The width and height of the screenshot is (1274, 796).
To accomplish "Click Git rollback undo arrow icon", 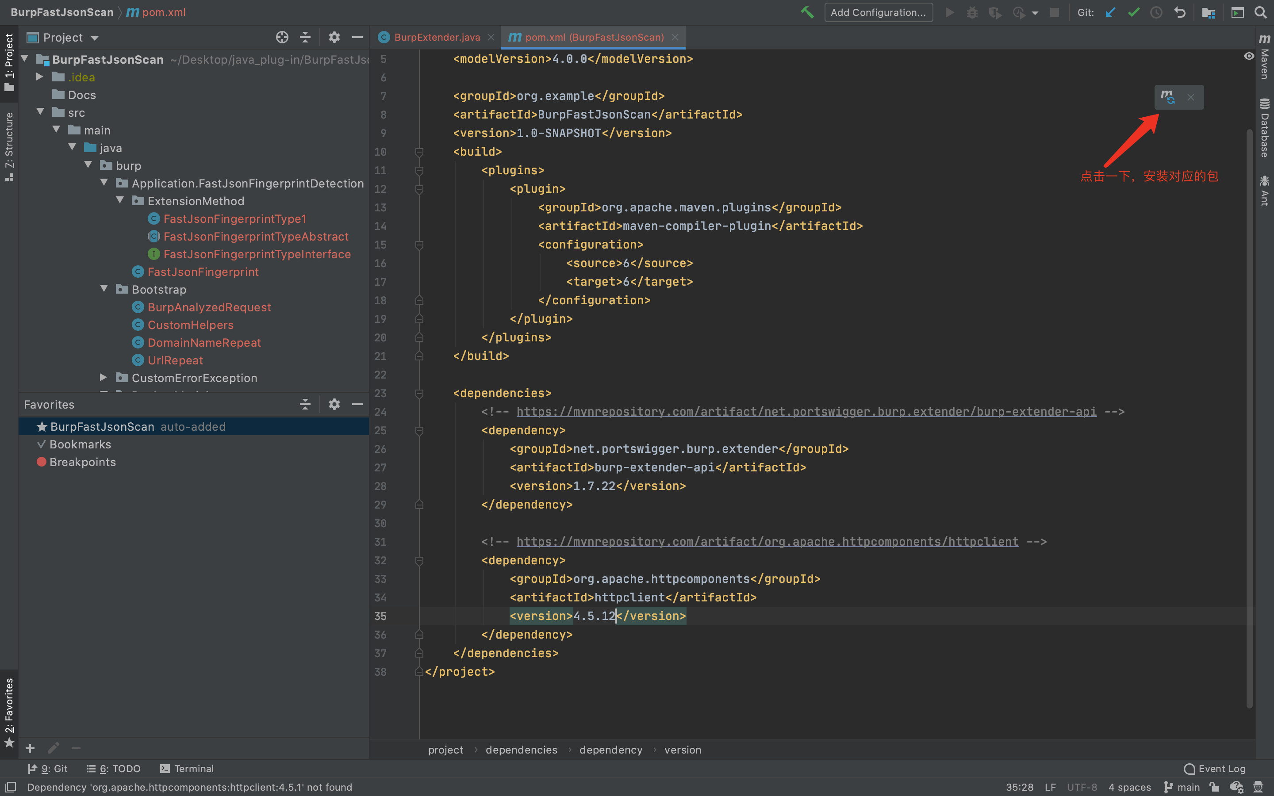I will pos(1180,12).
